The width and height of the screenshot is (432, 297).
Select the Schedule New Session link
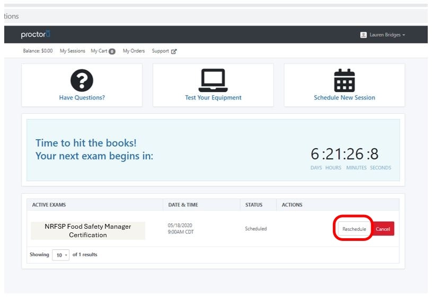tap(344, 97)
